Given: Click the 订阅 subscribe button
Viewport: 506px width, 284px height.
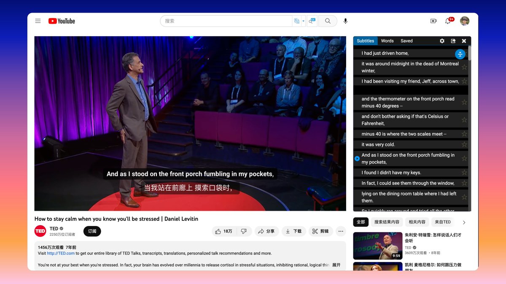Looking at the screenshot, I should pos(92,231).
